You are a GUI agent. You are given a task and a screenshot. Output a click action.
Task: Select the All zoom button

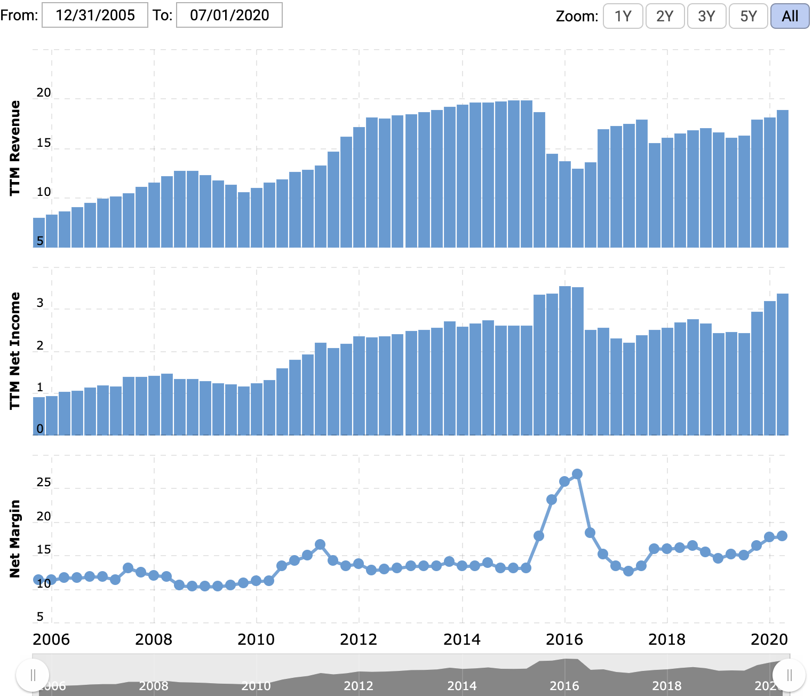[x=790, y=16]
